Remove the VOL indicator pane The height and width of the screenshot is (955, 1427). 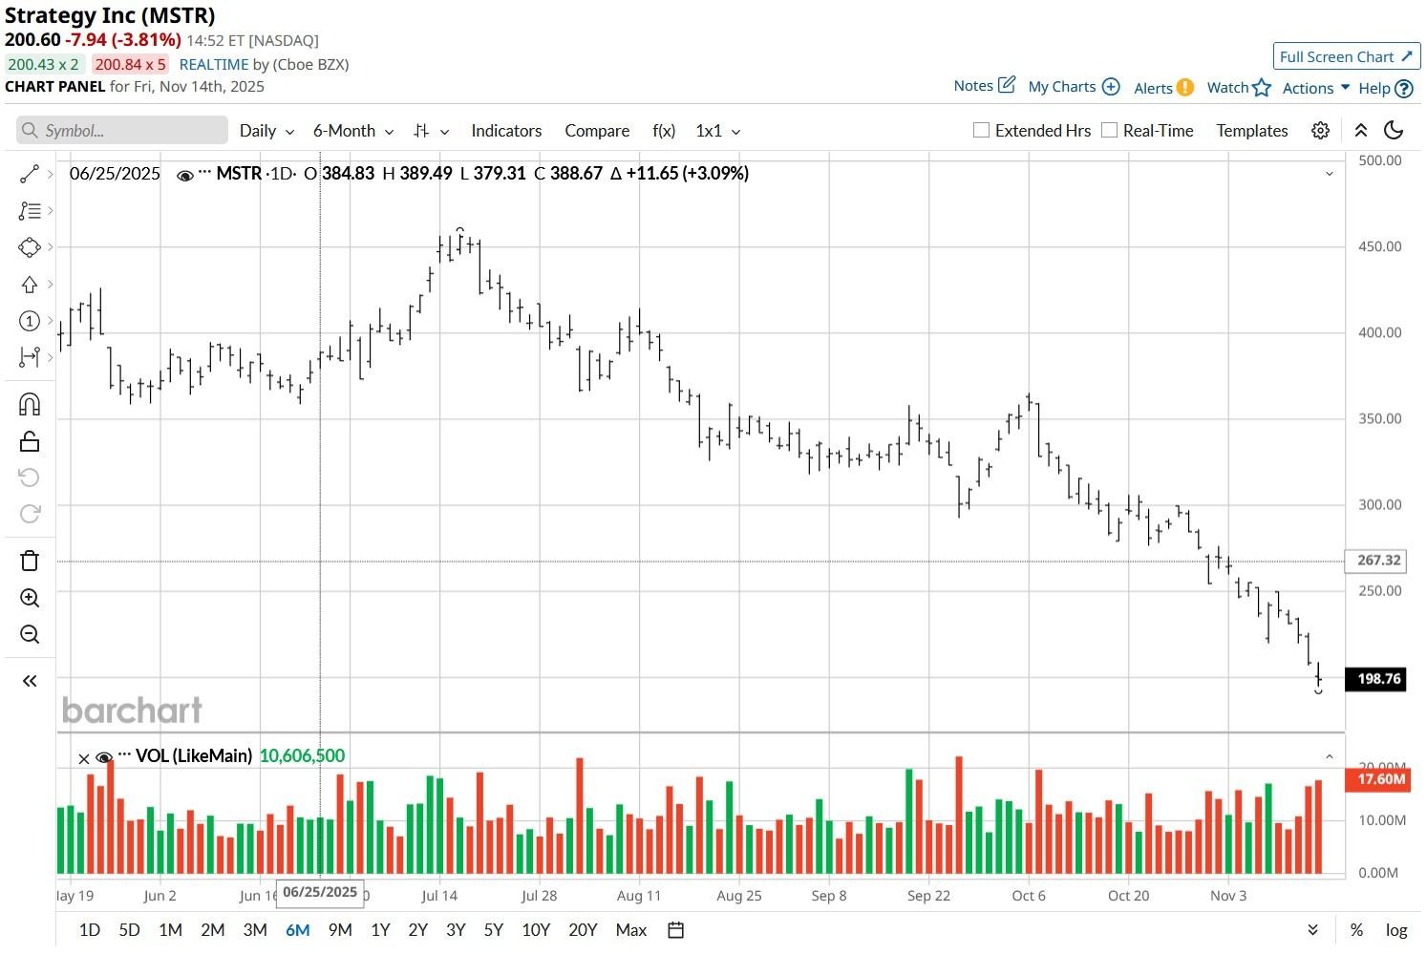(x=84, y=758)
